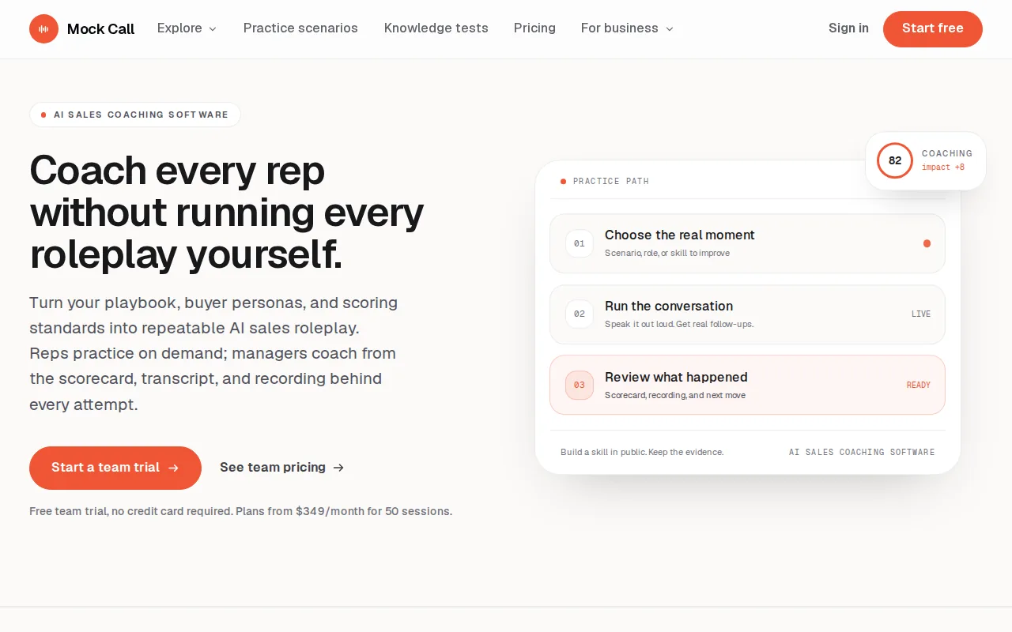
Task: Go to Knowledge tests
Action: pos(436,28)
